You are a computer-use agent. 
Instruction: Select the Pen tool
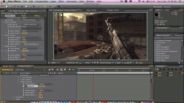(30, 7)
